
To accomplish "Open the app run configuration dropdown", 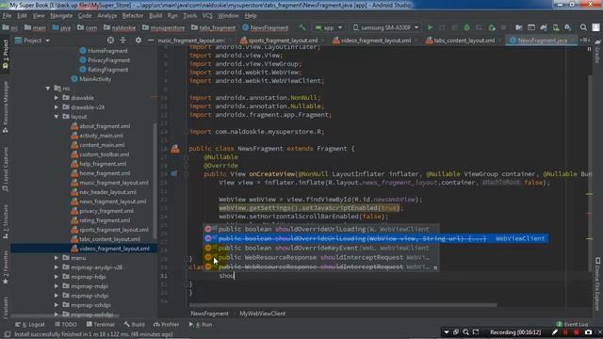I will pyautogui.click(x=329, y=27).
